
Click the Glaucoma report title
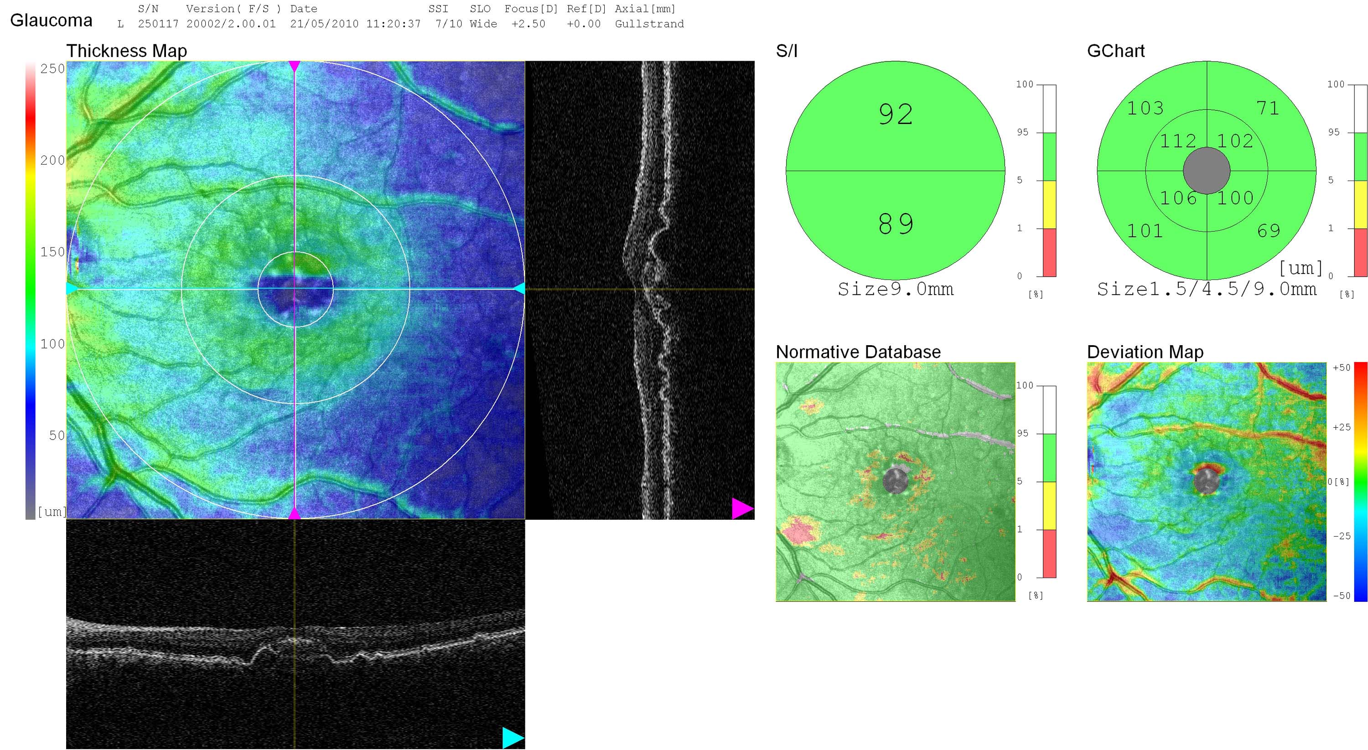coord(51,21)
